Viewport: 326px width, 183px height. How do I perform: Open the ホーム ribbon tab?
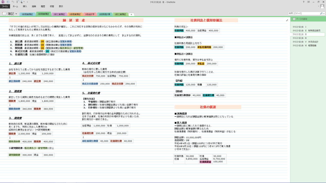tap(15, 6)
